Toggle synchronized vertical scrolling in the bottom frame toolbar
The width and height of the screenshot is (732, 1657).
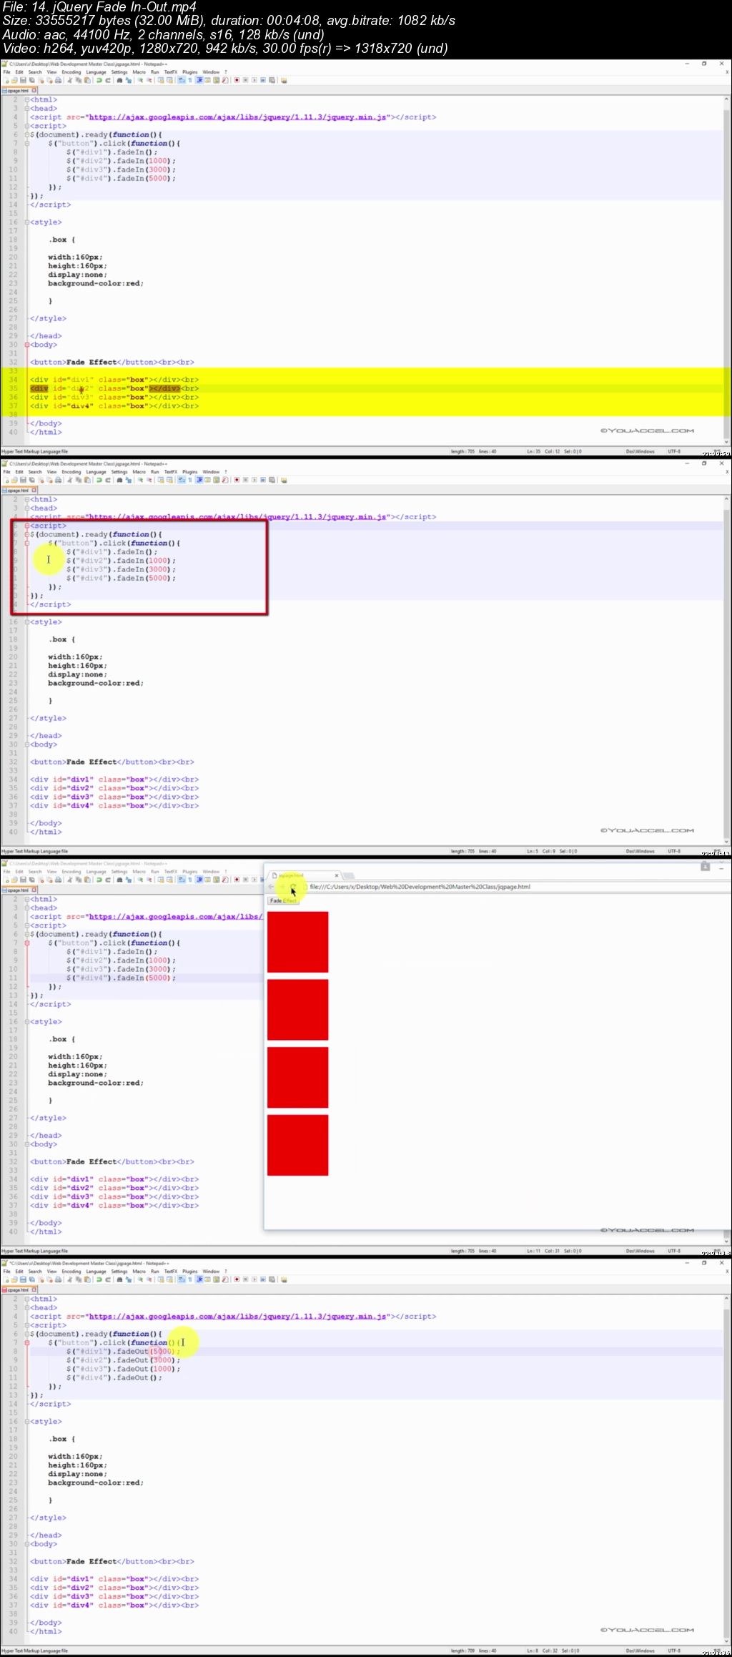pos(161,1279)
